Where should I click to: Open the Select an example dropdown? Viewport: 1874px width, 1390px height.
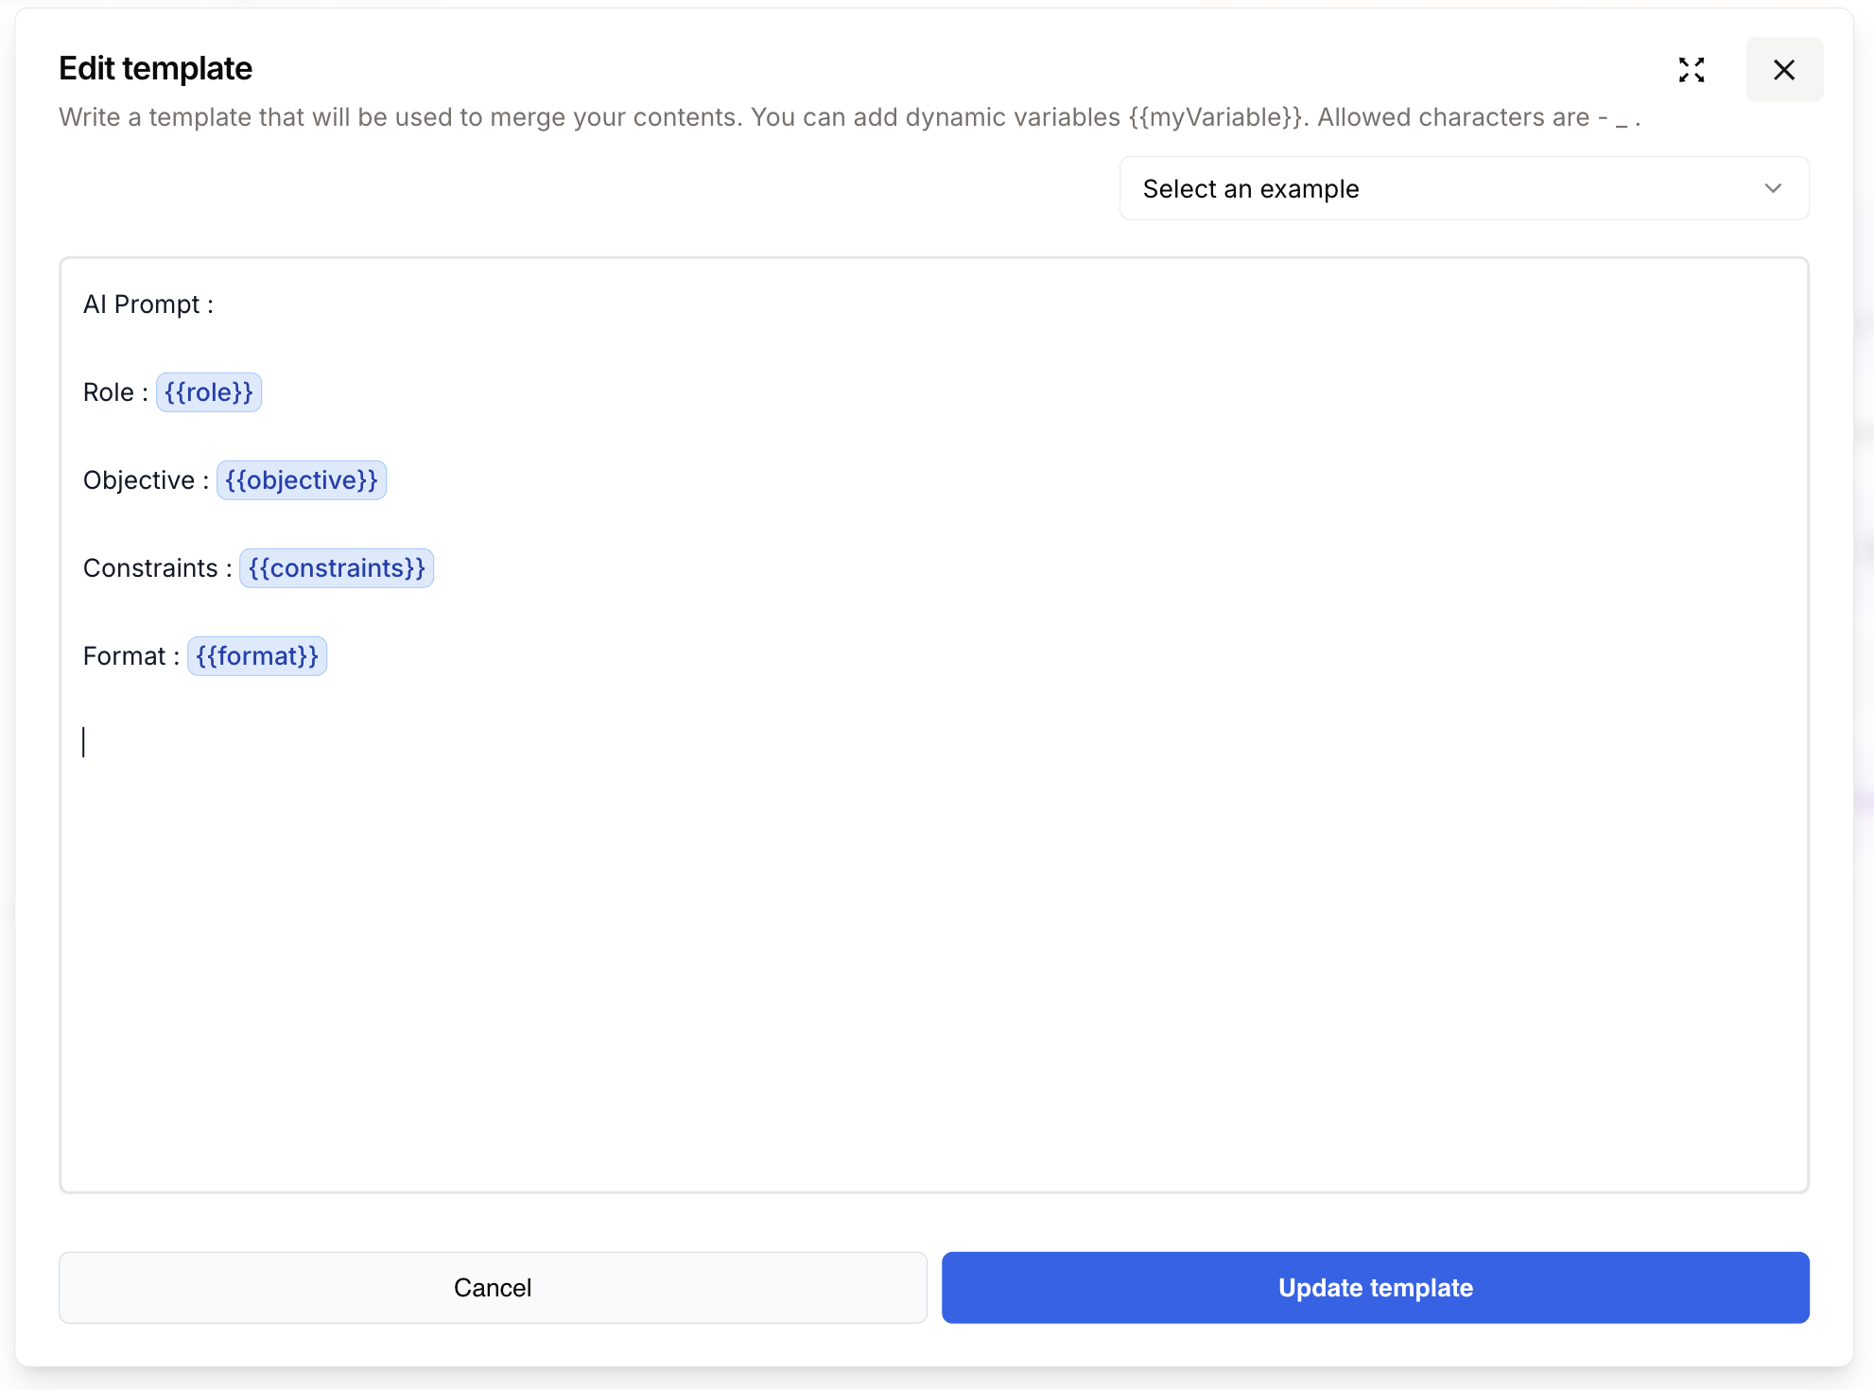click(1463, 189)
